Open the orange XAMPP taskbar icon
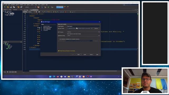Viewport: 169px width, 95px height. (84, 77)
